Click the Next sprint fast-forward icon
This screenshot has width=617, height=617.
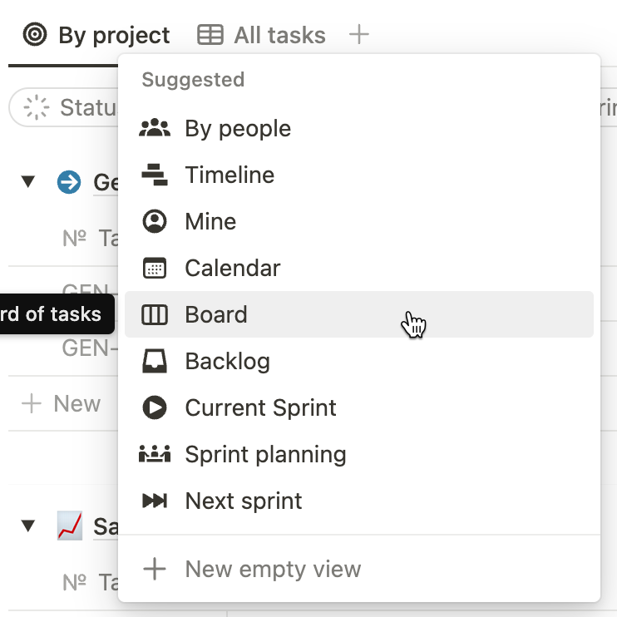coord(155,501)
